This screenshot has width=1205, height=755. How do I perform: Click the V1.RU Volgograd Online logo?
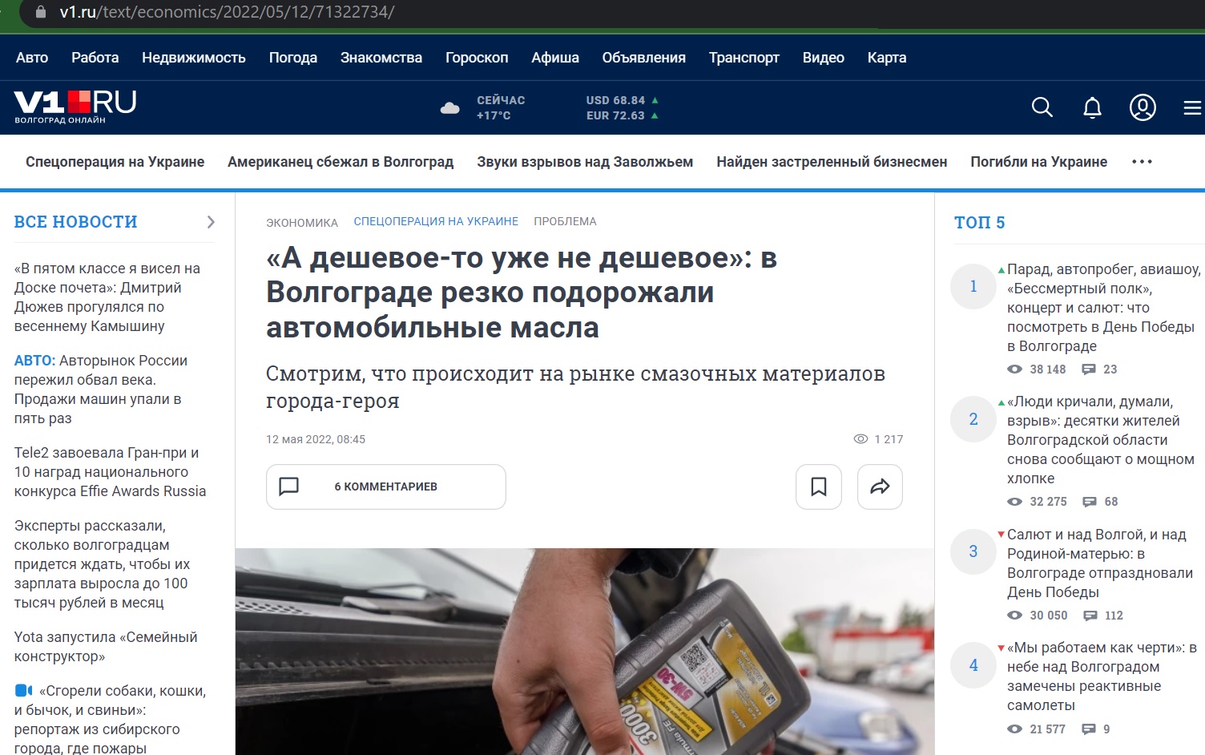click(75, 107)
